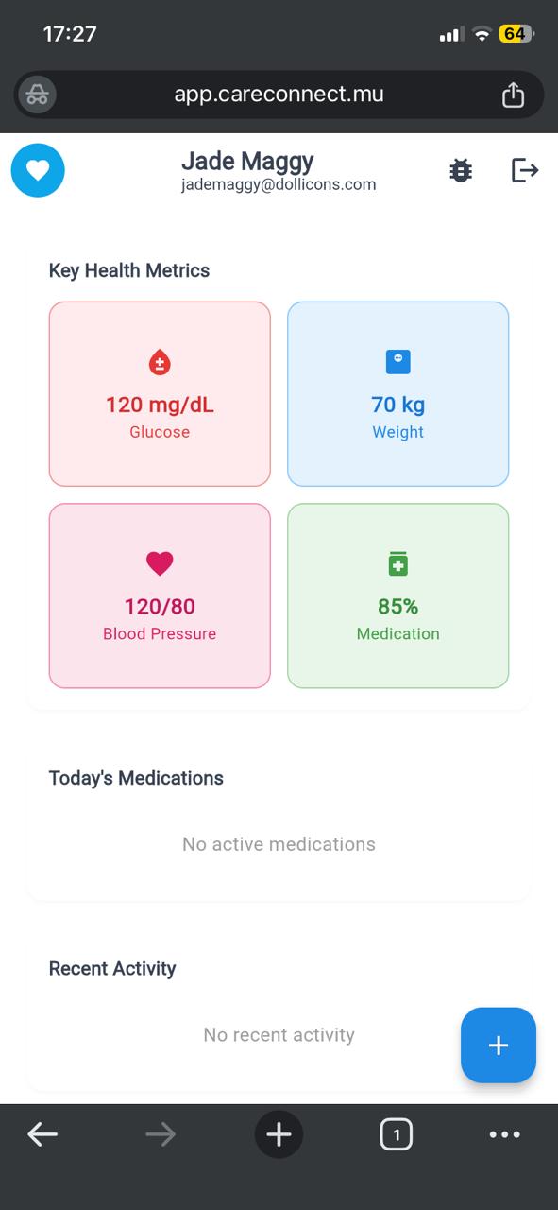Open the tab switcher
The width and height of the screenshot is (558, 1210).
[x=397, y=1133]
